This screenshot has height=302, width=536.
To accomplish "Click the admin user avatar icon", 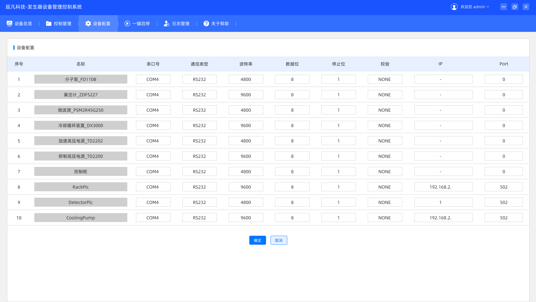I will click(x=454, y=7).
